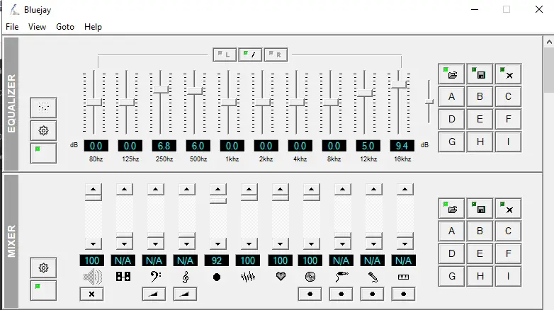Select the L channel flag button
554x310 pixels.
click(225, 54)
